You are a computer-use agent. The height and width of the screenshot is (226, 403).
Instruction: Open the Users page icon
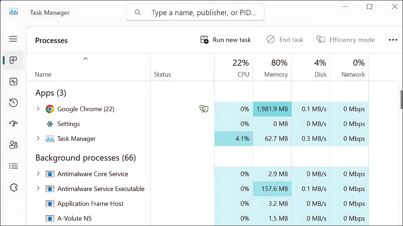[x=13, y=145]
